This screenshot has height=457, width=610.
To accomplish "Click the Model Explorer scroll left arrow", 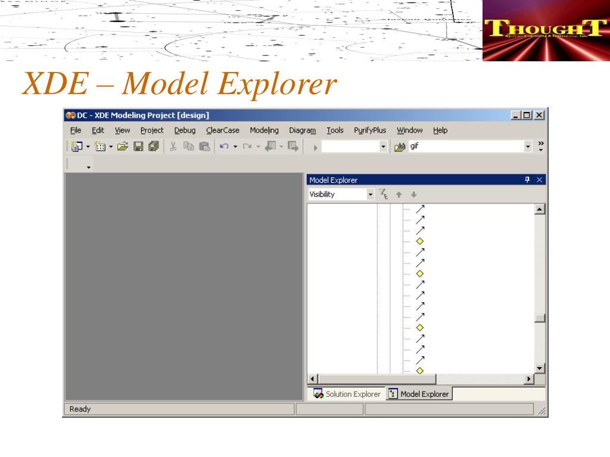I will pyautogui.click(x=312, y=378).
